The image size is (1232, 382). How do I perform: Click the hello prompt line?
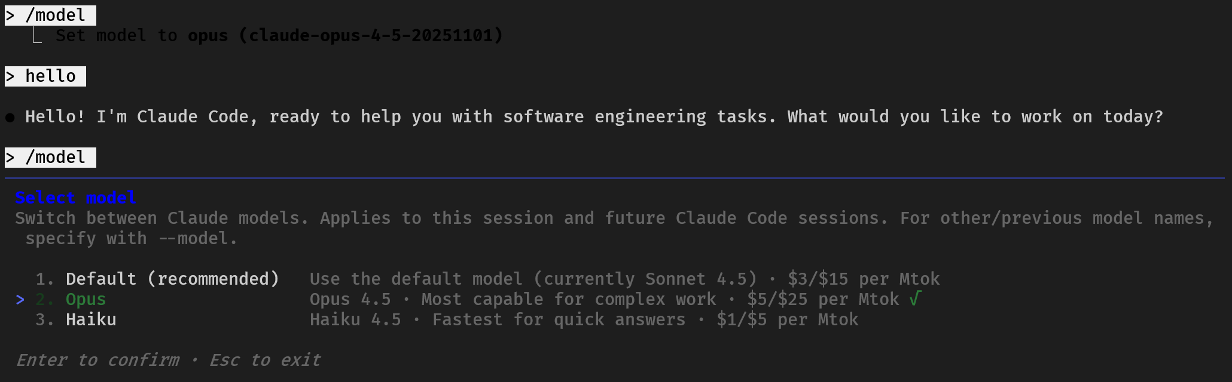coord(45,76)
